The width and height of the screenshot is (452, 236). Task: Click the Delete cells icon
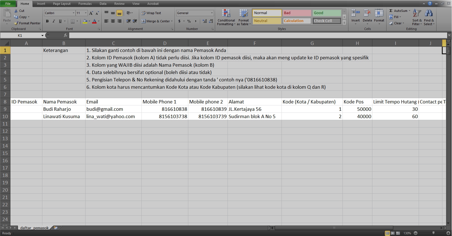[367, 13]
